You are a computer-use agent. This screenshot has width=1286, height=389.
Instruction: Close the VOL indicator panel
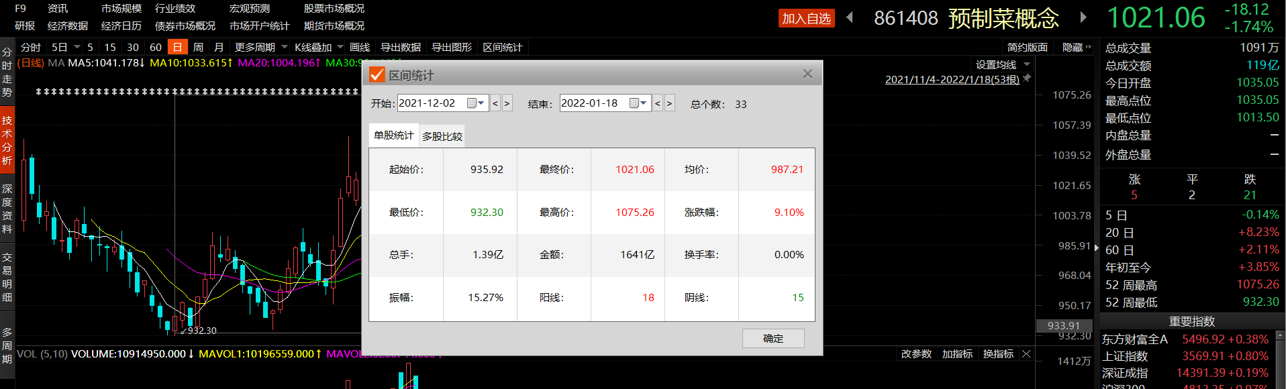(x=1026, y=354)
